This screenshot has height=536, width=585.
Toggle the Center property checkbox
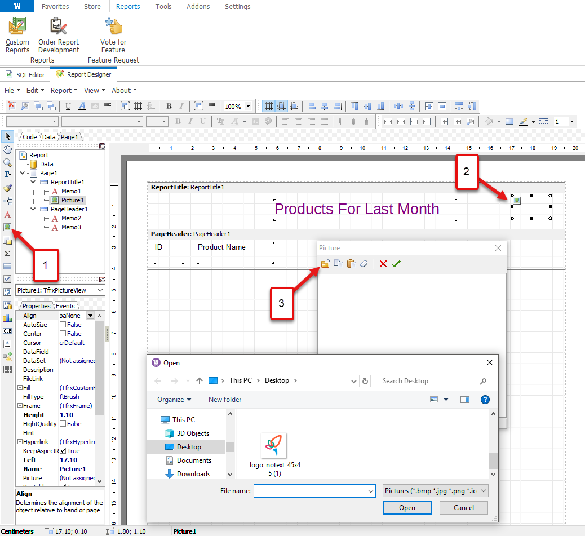(63, 334)
